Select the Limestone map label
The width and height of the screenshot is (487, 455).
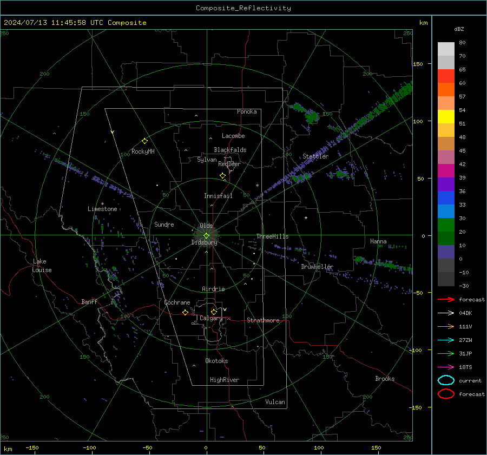tap(102, 209)
